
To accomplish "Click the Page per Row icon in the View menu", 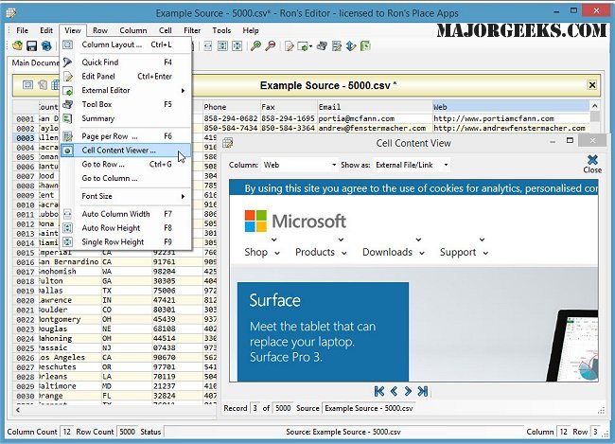I will click(68, 136).
